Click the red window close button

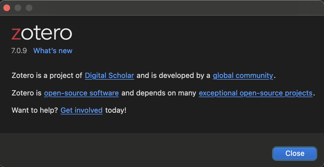click(x=7, y=8)
